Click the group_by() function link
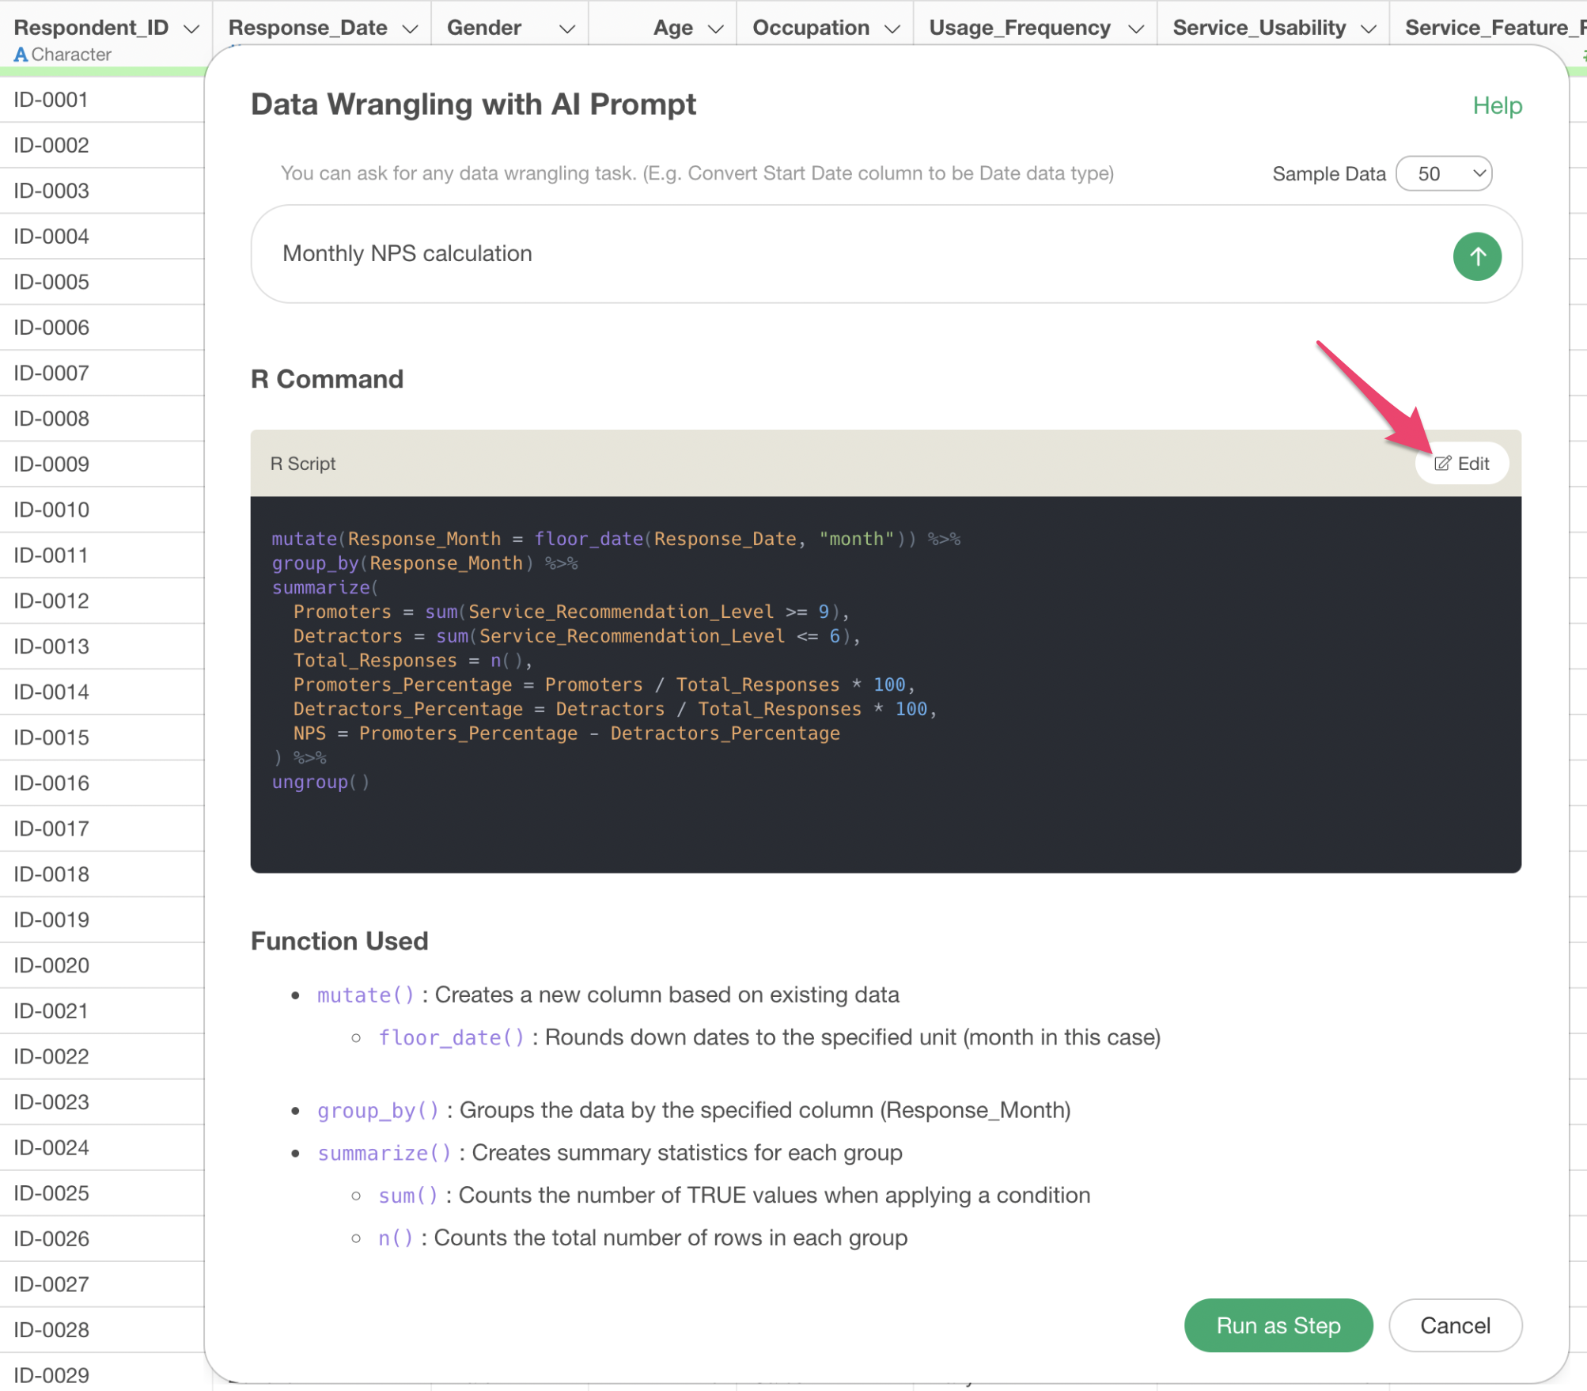 [x=377, y=1110]
